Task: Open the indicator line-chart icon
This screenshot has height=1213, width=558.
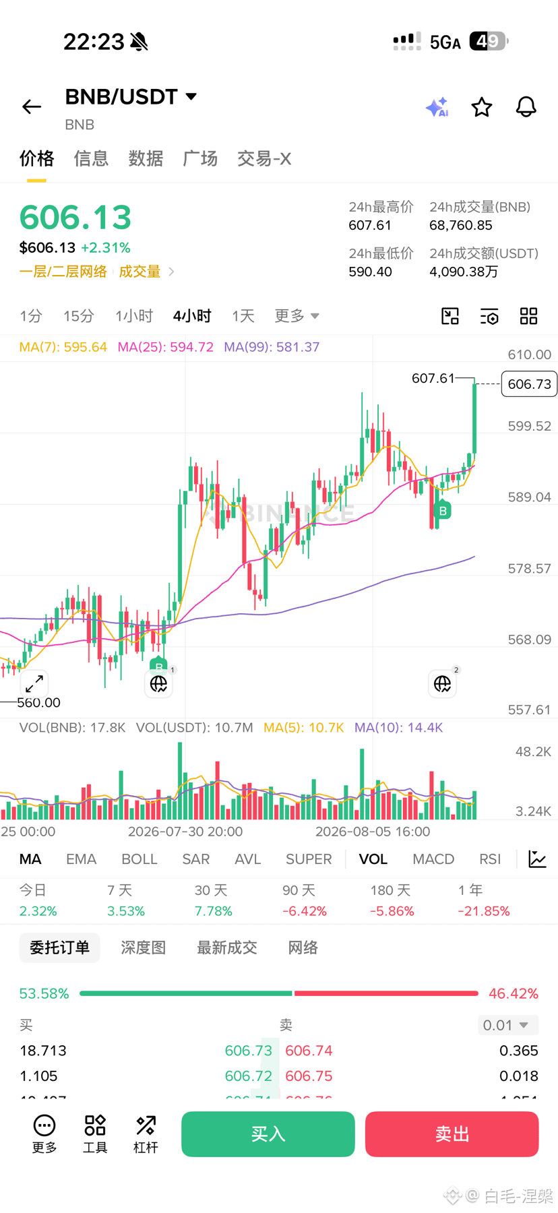Action: point(537,859)
